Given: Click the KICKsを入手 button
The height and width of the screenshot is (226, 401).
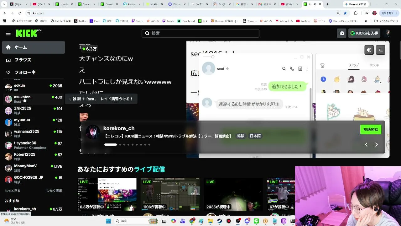Looking at the screenshot, I should coord(364,33).
